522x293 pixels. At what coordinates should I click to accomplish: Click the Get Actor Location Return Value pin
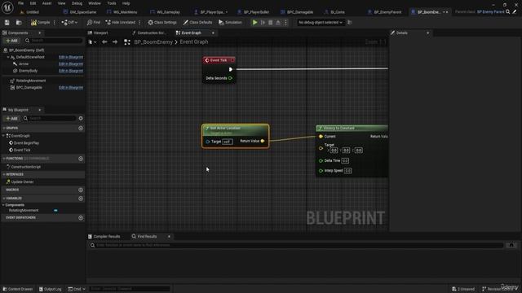pyautogui.click(x=263, y=141)
